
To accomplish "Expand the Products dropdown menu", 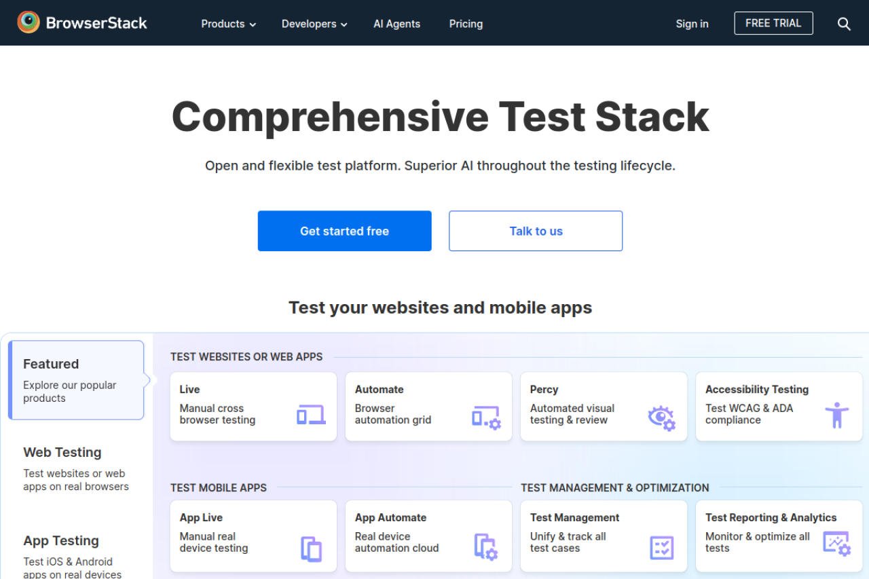I will pyautogui.click(x=228, y=24).
